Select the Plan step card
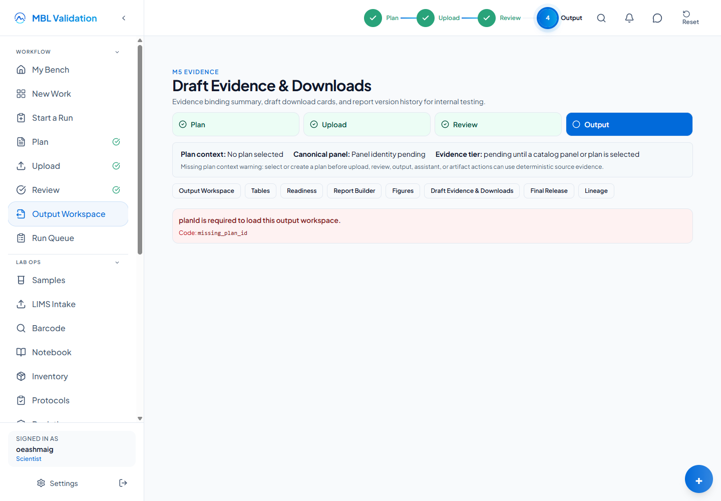 pos(236,124)
